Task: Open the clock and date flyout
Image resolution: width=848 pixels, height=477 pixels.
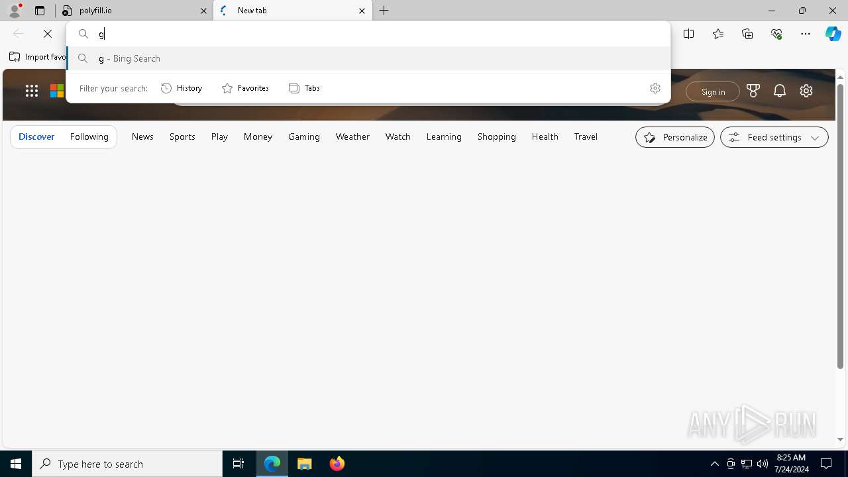Action: pos(791,464)
